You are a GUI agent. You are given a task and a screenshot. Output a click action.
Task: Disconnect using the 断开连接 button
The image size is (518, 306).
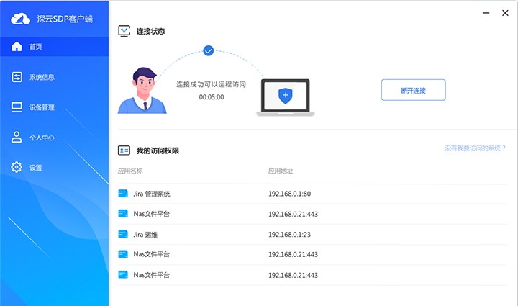(x=413, y=90)
